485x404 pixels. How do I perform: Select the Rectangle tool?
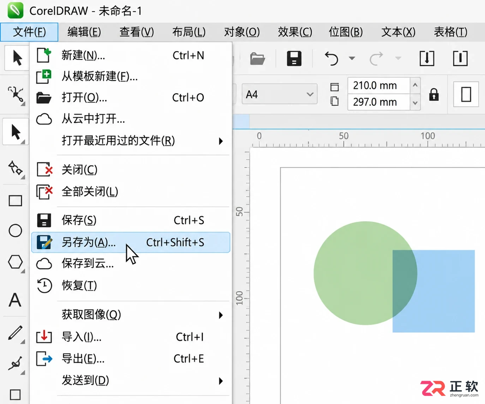pyautogui.click(x=15, y=201)
